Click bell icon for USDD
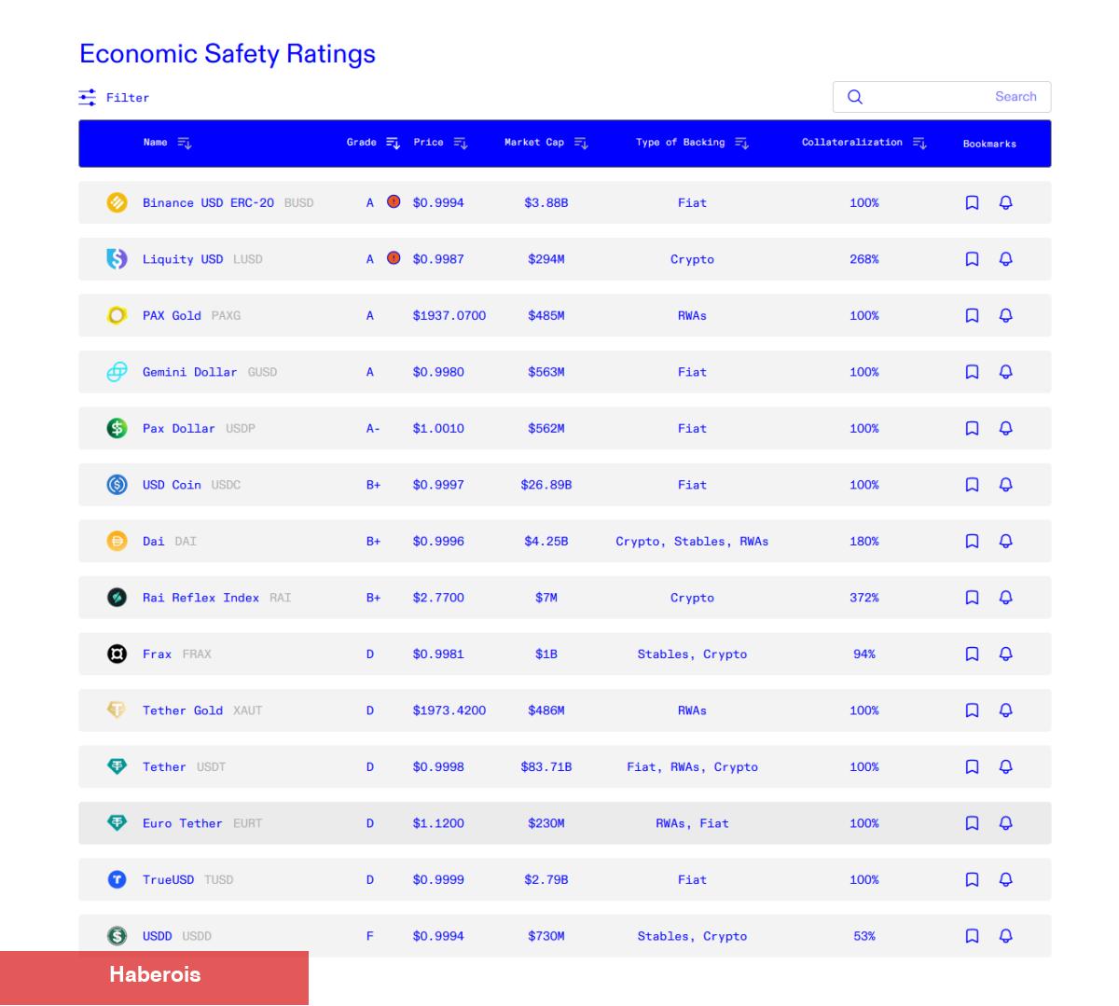Image resolution: width=1119 pixels, height=1006 pixels. [1005, 936]
